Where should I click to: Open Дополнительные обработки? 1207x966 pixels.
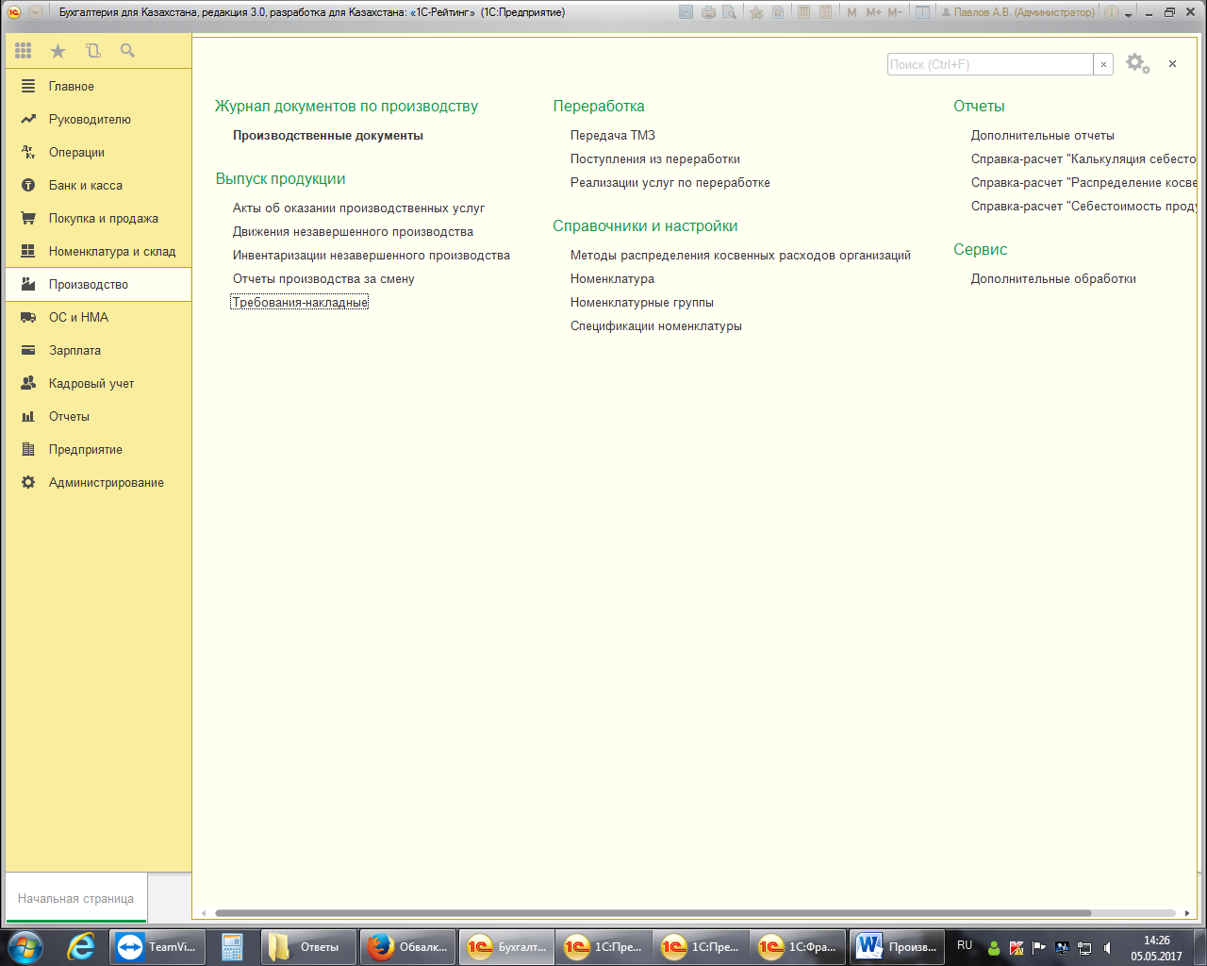pos(1053,278)
